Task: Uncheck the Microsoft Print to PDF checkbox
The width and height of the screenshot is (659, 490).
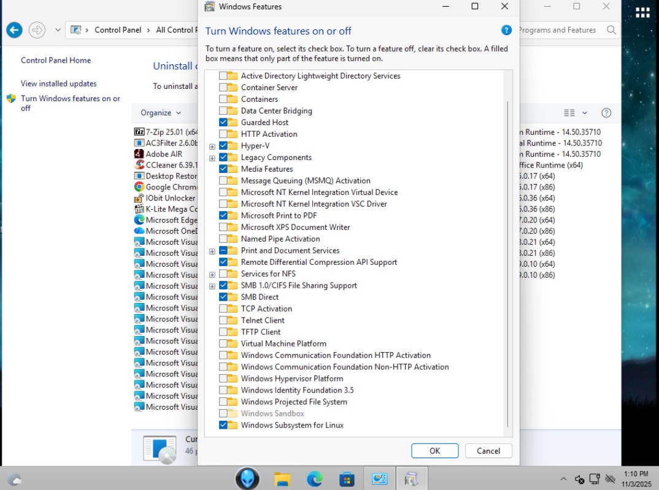Action: click(x=223, y=215)
